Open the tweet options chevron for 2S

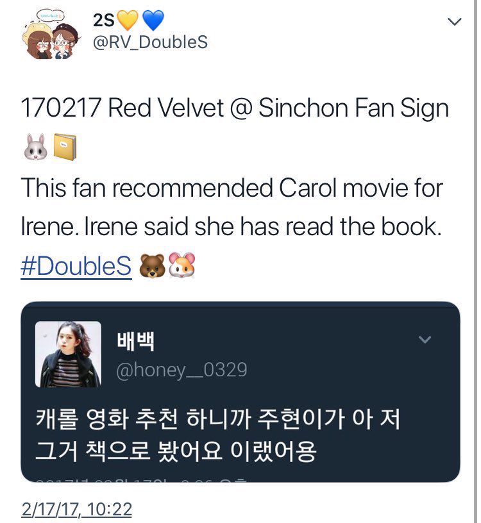(x=454, y=22)
